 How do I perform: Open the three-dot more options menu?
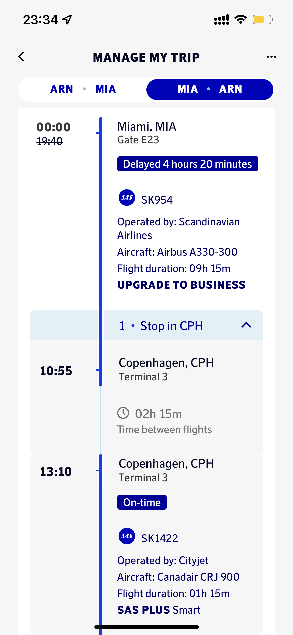(x=271, y=57)
